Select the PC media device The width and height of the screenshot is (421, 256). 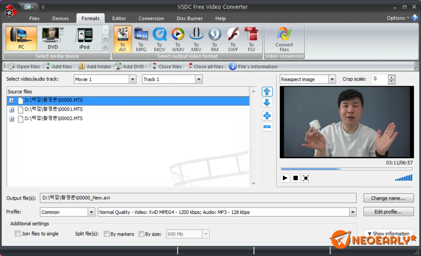(x=21, y=38)
